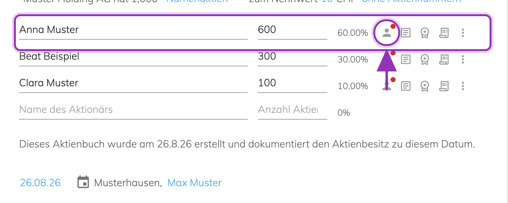Focus the empty Anzahl Aktien field
This screenshot has width=508, height=203.
[x=292, y=110]
